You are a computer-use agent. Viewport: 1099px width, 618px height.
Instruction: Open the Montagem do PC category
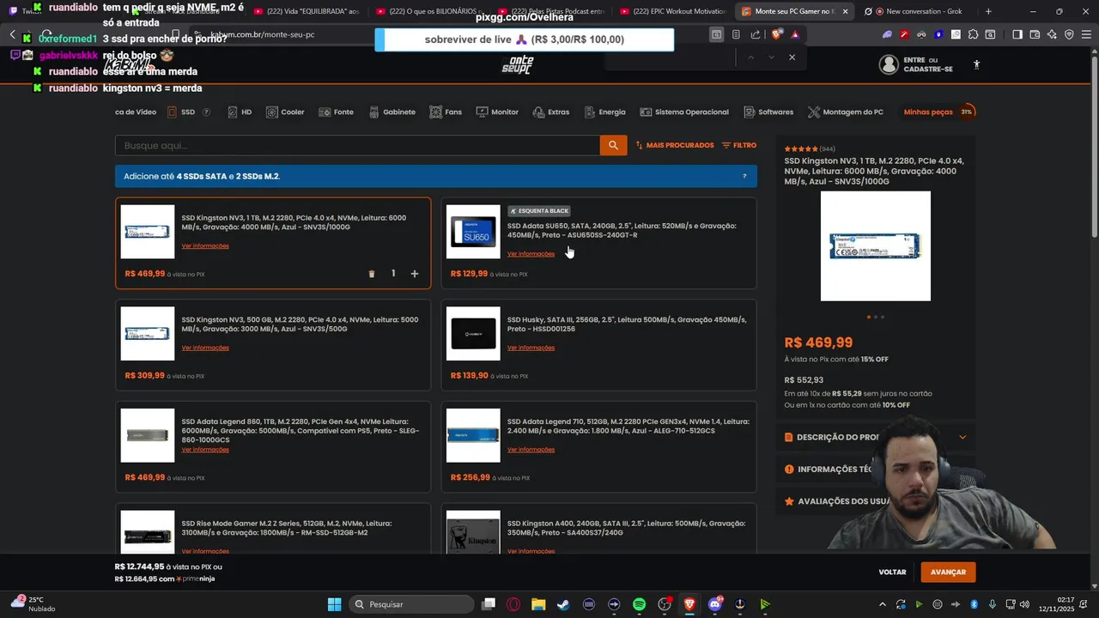(845, 112)
